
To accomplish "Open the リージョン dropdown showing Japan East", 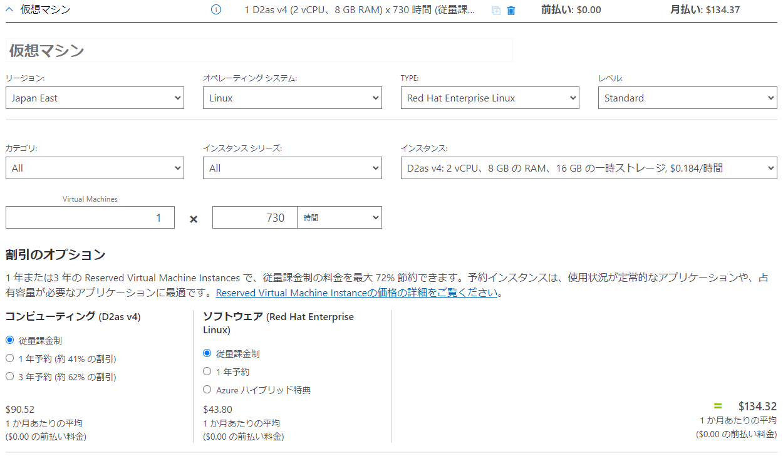I will [95, 98].
